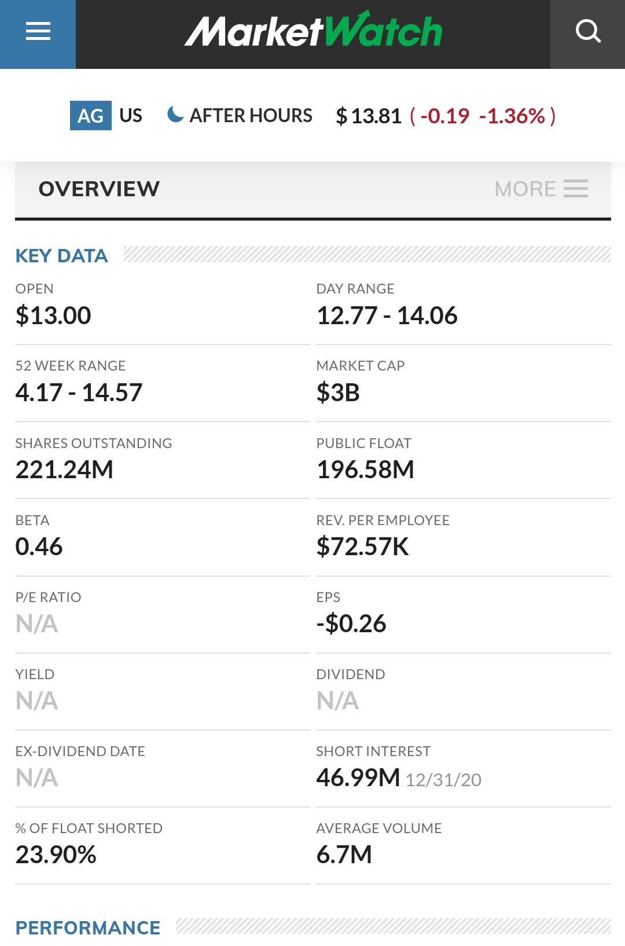Select the Open price value $13.00
Image resolution: width=625 pixels, height=946 pixels.
[x=53, y=316]
